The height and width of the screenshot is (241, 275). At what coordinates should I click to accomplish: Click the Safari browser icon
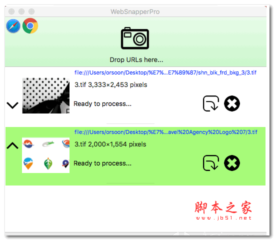[x=13, y=26]
